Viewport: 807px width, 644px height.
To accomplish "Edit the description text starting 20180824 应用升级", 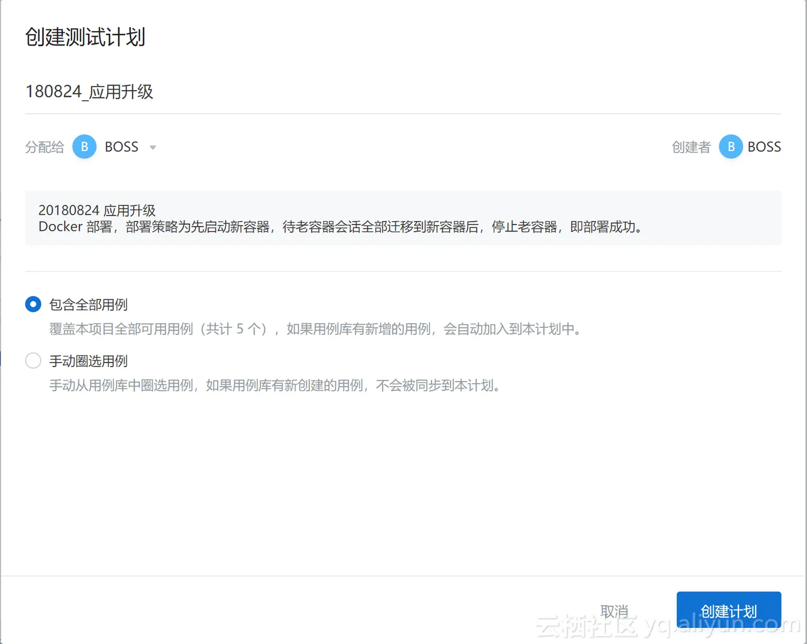I will pyautogui.click(x=403, y=218).
